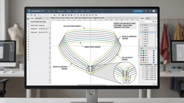Click the settings icon beside layer filter
This screenshot has height=103, width=184.
[x=156, y=22]
